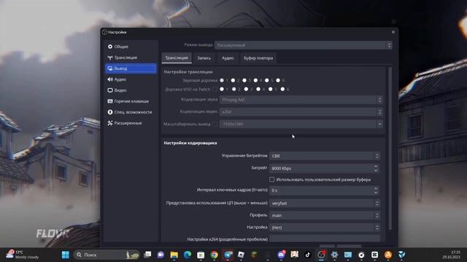Increase the keyframe interval with up arrow
Image resolution: width=467 pixels, height=262 pixels.
click(x=376, y=188)
